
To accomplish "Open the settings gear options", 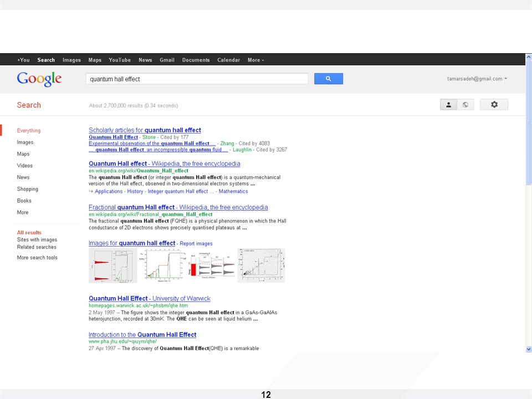I will [x=494, y=105].
